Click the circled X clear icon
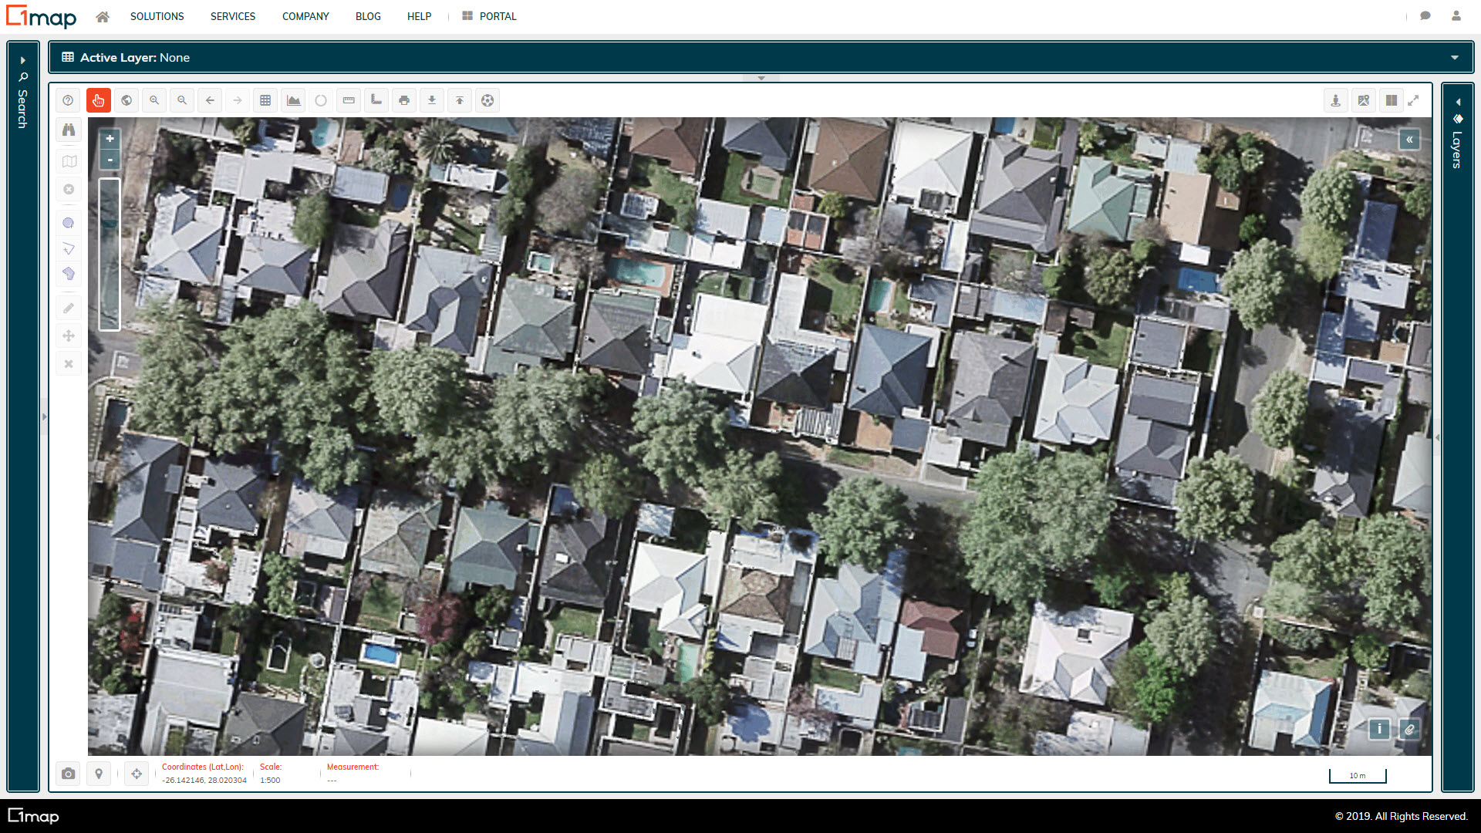Screen dimensions: 1481x833 (69, 189)
